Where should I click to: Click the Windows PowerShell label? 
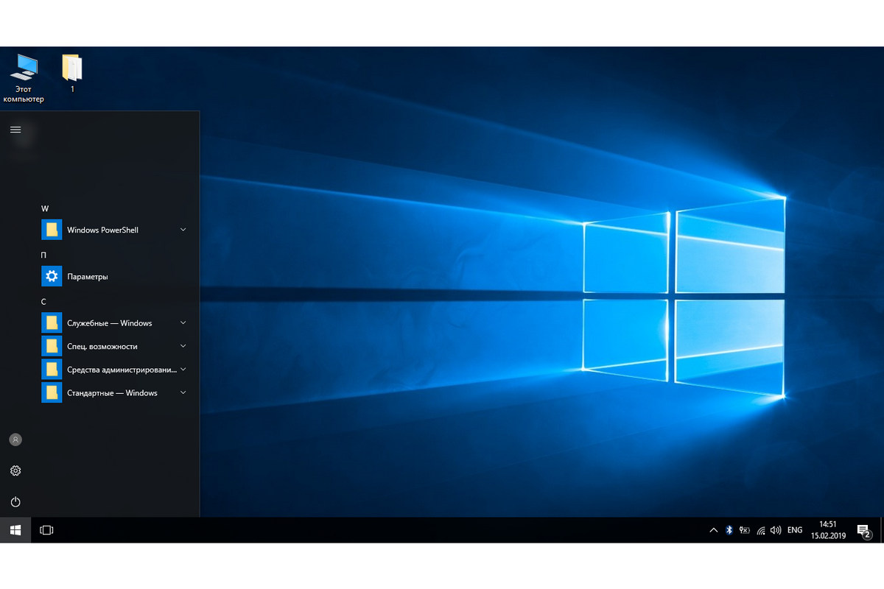tap(102, 230)
